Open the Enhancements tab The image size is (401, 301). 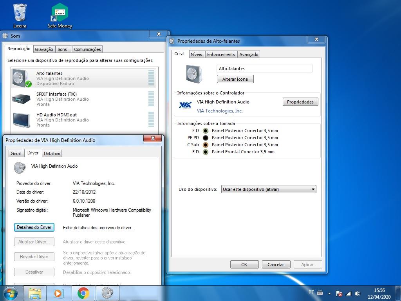220,54
